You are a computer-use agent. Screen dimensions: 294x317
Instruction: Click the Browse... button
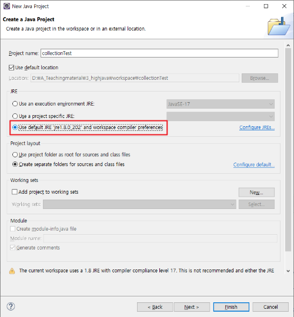pyautogui.click(x=259, y=78)
